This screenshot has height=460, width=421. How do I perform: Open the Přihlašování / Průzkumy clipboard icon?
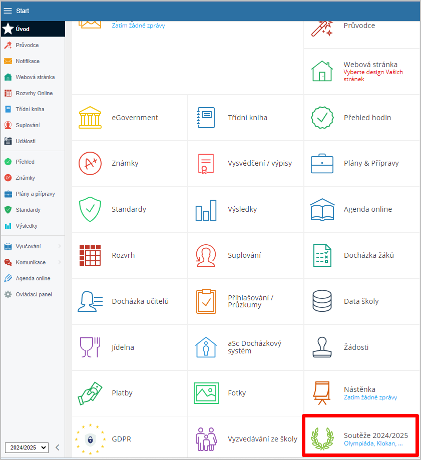pos(206,301)
